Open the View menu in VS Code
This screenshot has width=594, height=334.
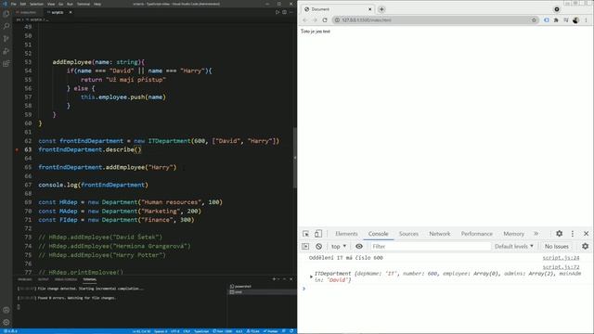pos(51,4)
